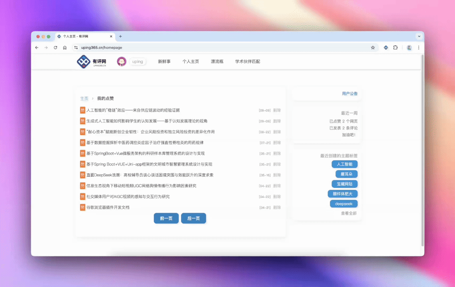
Task: Click the user avatar in the navigation bar
Action: [x=122, y=62]
